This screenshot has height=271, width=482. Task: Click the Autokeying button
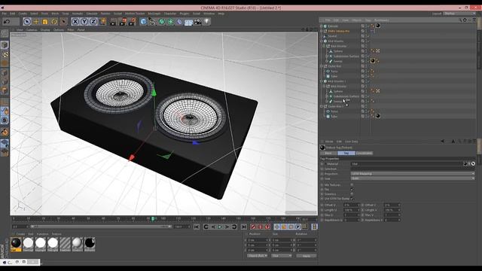[260, 227]
